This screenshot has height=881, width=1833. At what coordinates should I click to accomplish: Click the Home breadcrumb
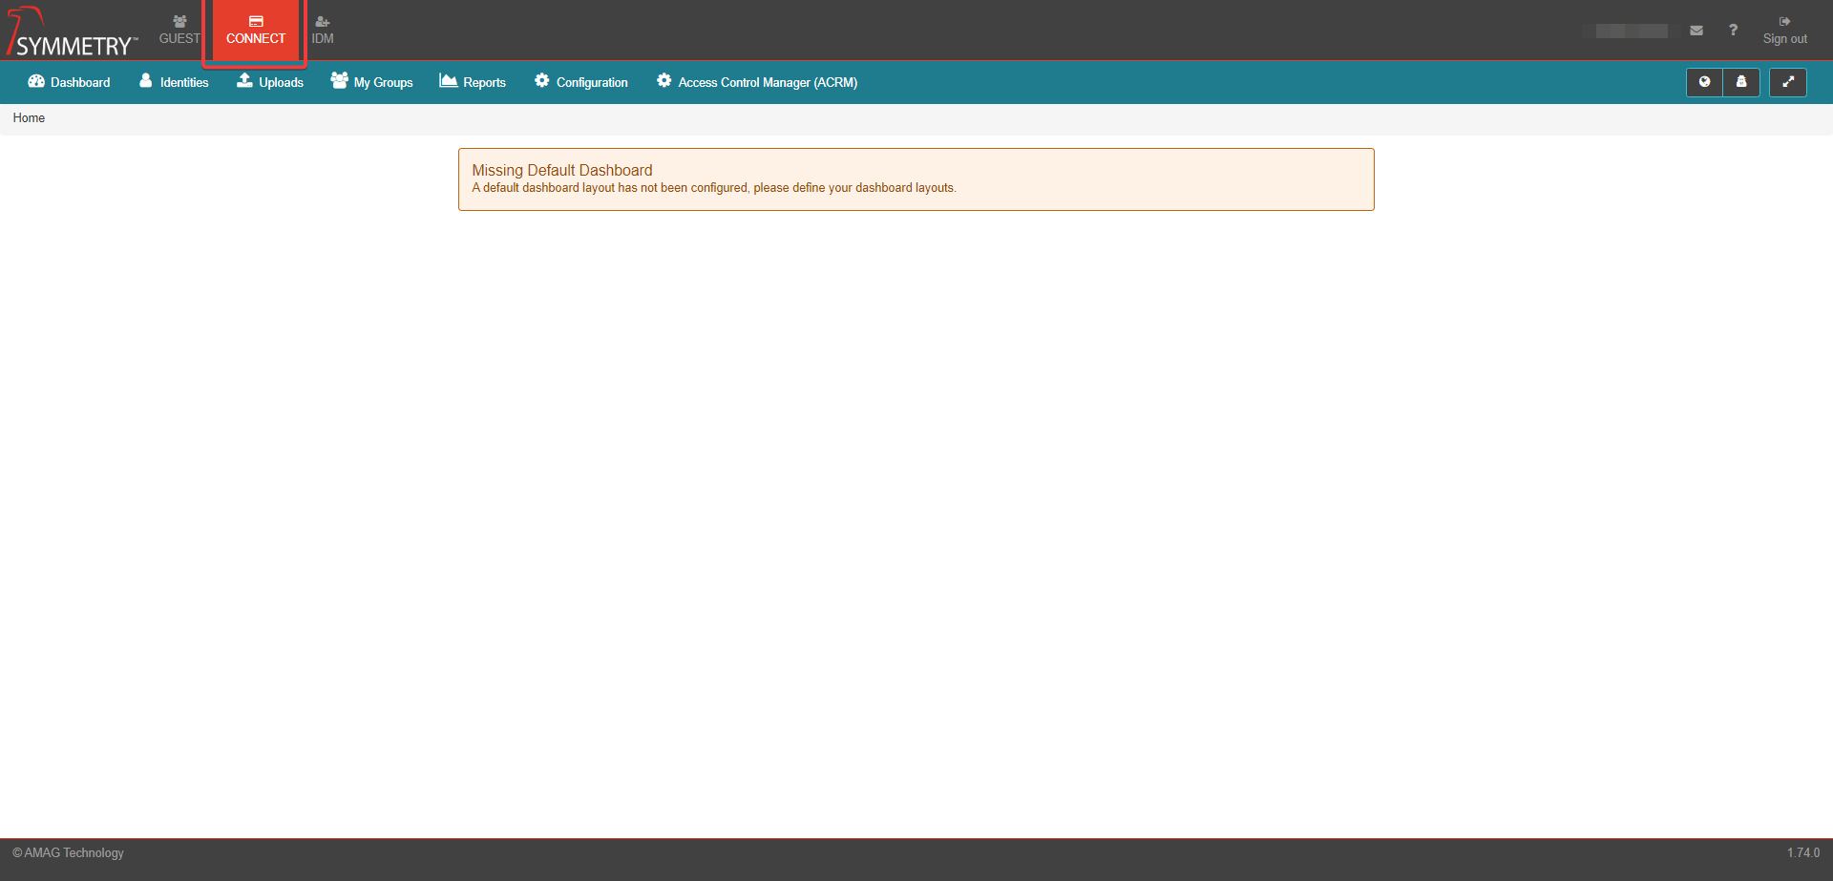29,118
